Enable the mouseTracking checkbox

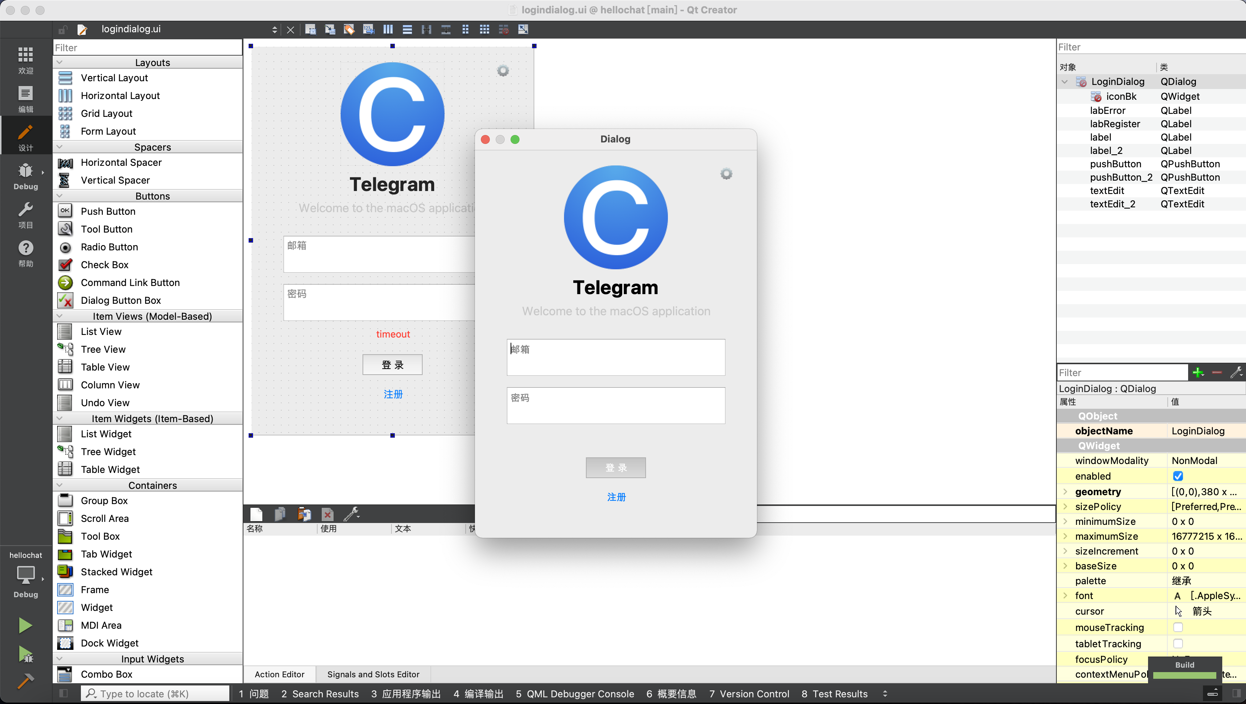coord(1178,627)
